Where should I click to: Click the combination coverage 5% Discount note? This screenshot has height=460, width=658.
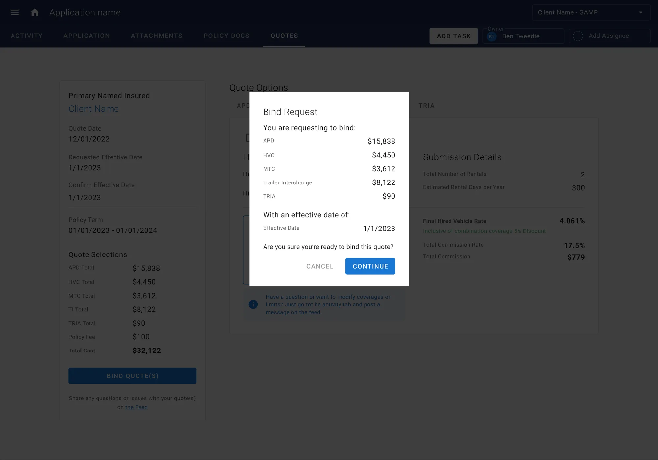[484, 231]
